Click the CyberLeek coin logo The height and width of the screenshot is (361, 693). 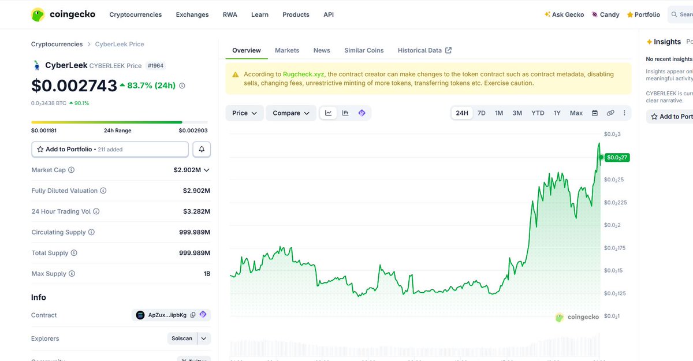pos(37,65)
